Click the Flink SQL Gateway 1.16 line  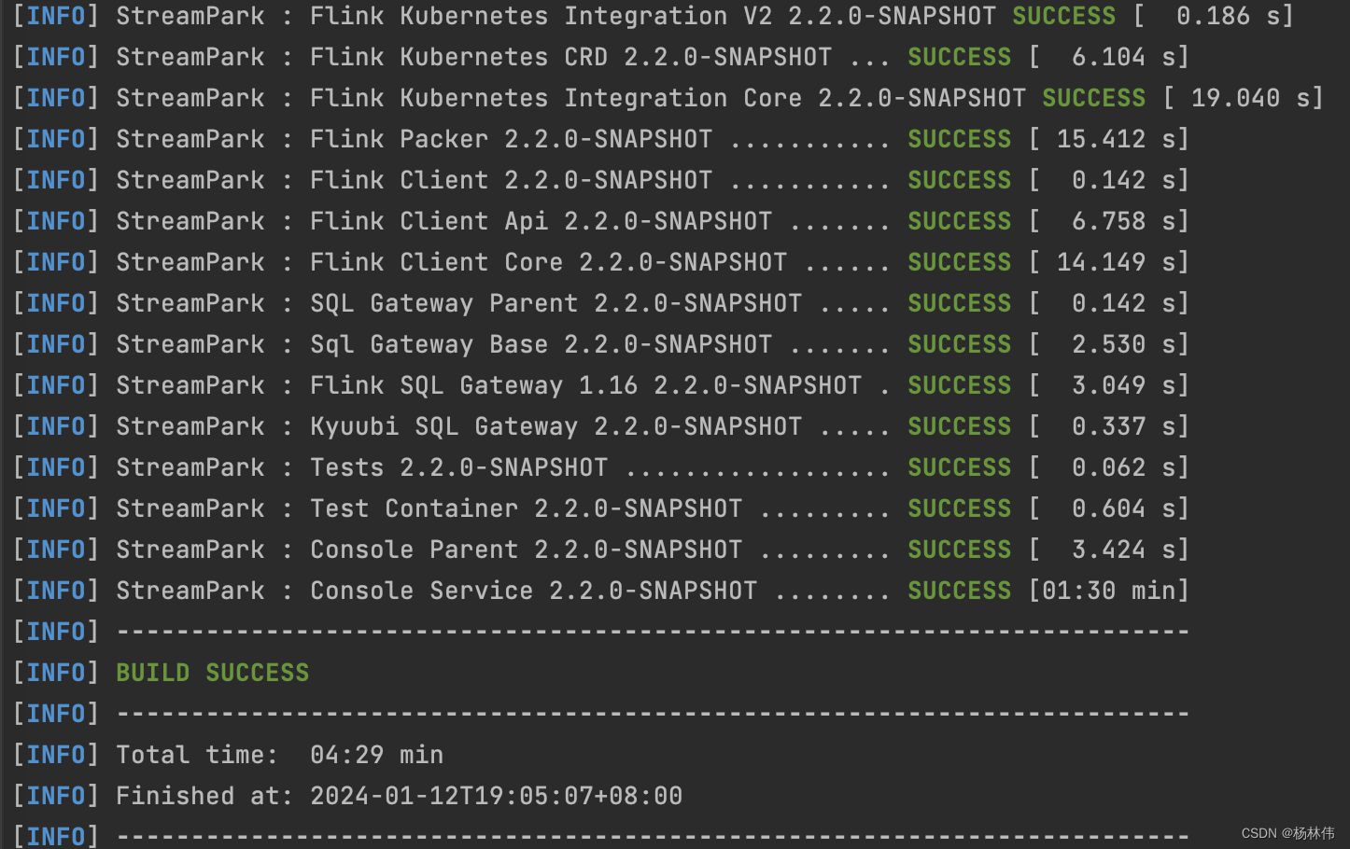[601, 385]
